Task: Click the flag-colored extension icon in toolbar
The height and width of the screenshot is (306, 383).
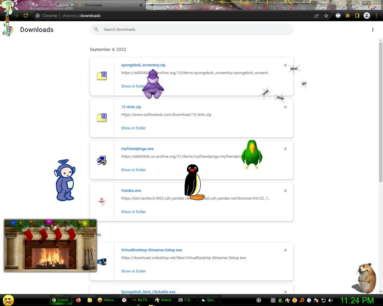Action: click(x=338, y=16)
